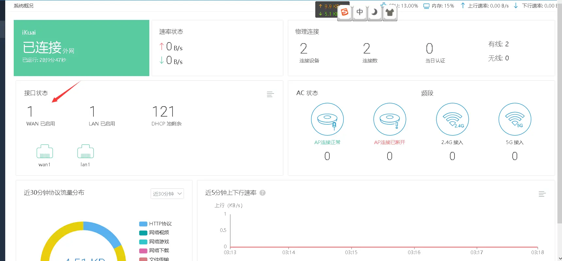Click the DHCP 池剩余 value 121
This screenshot has height=261, width=562.
coord(163,112)
